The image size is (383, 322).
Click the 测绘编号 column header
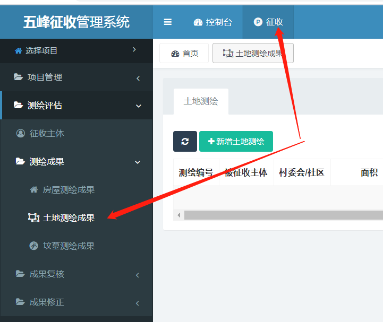[196, 172]
